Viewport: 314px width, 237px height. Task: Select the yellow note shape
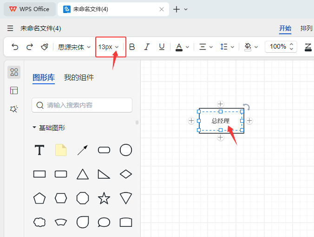pyautogui.click(x=61, y=150)
